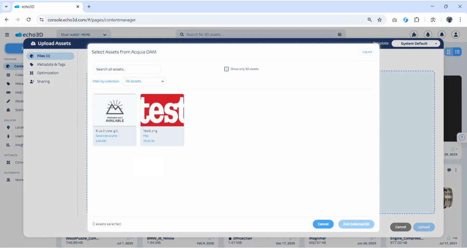
Task: Switch to list view icon
Action: pyautogui.click(x=457, y=52)
